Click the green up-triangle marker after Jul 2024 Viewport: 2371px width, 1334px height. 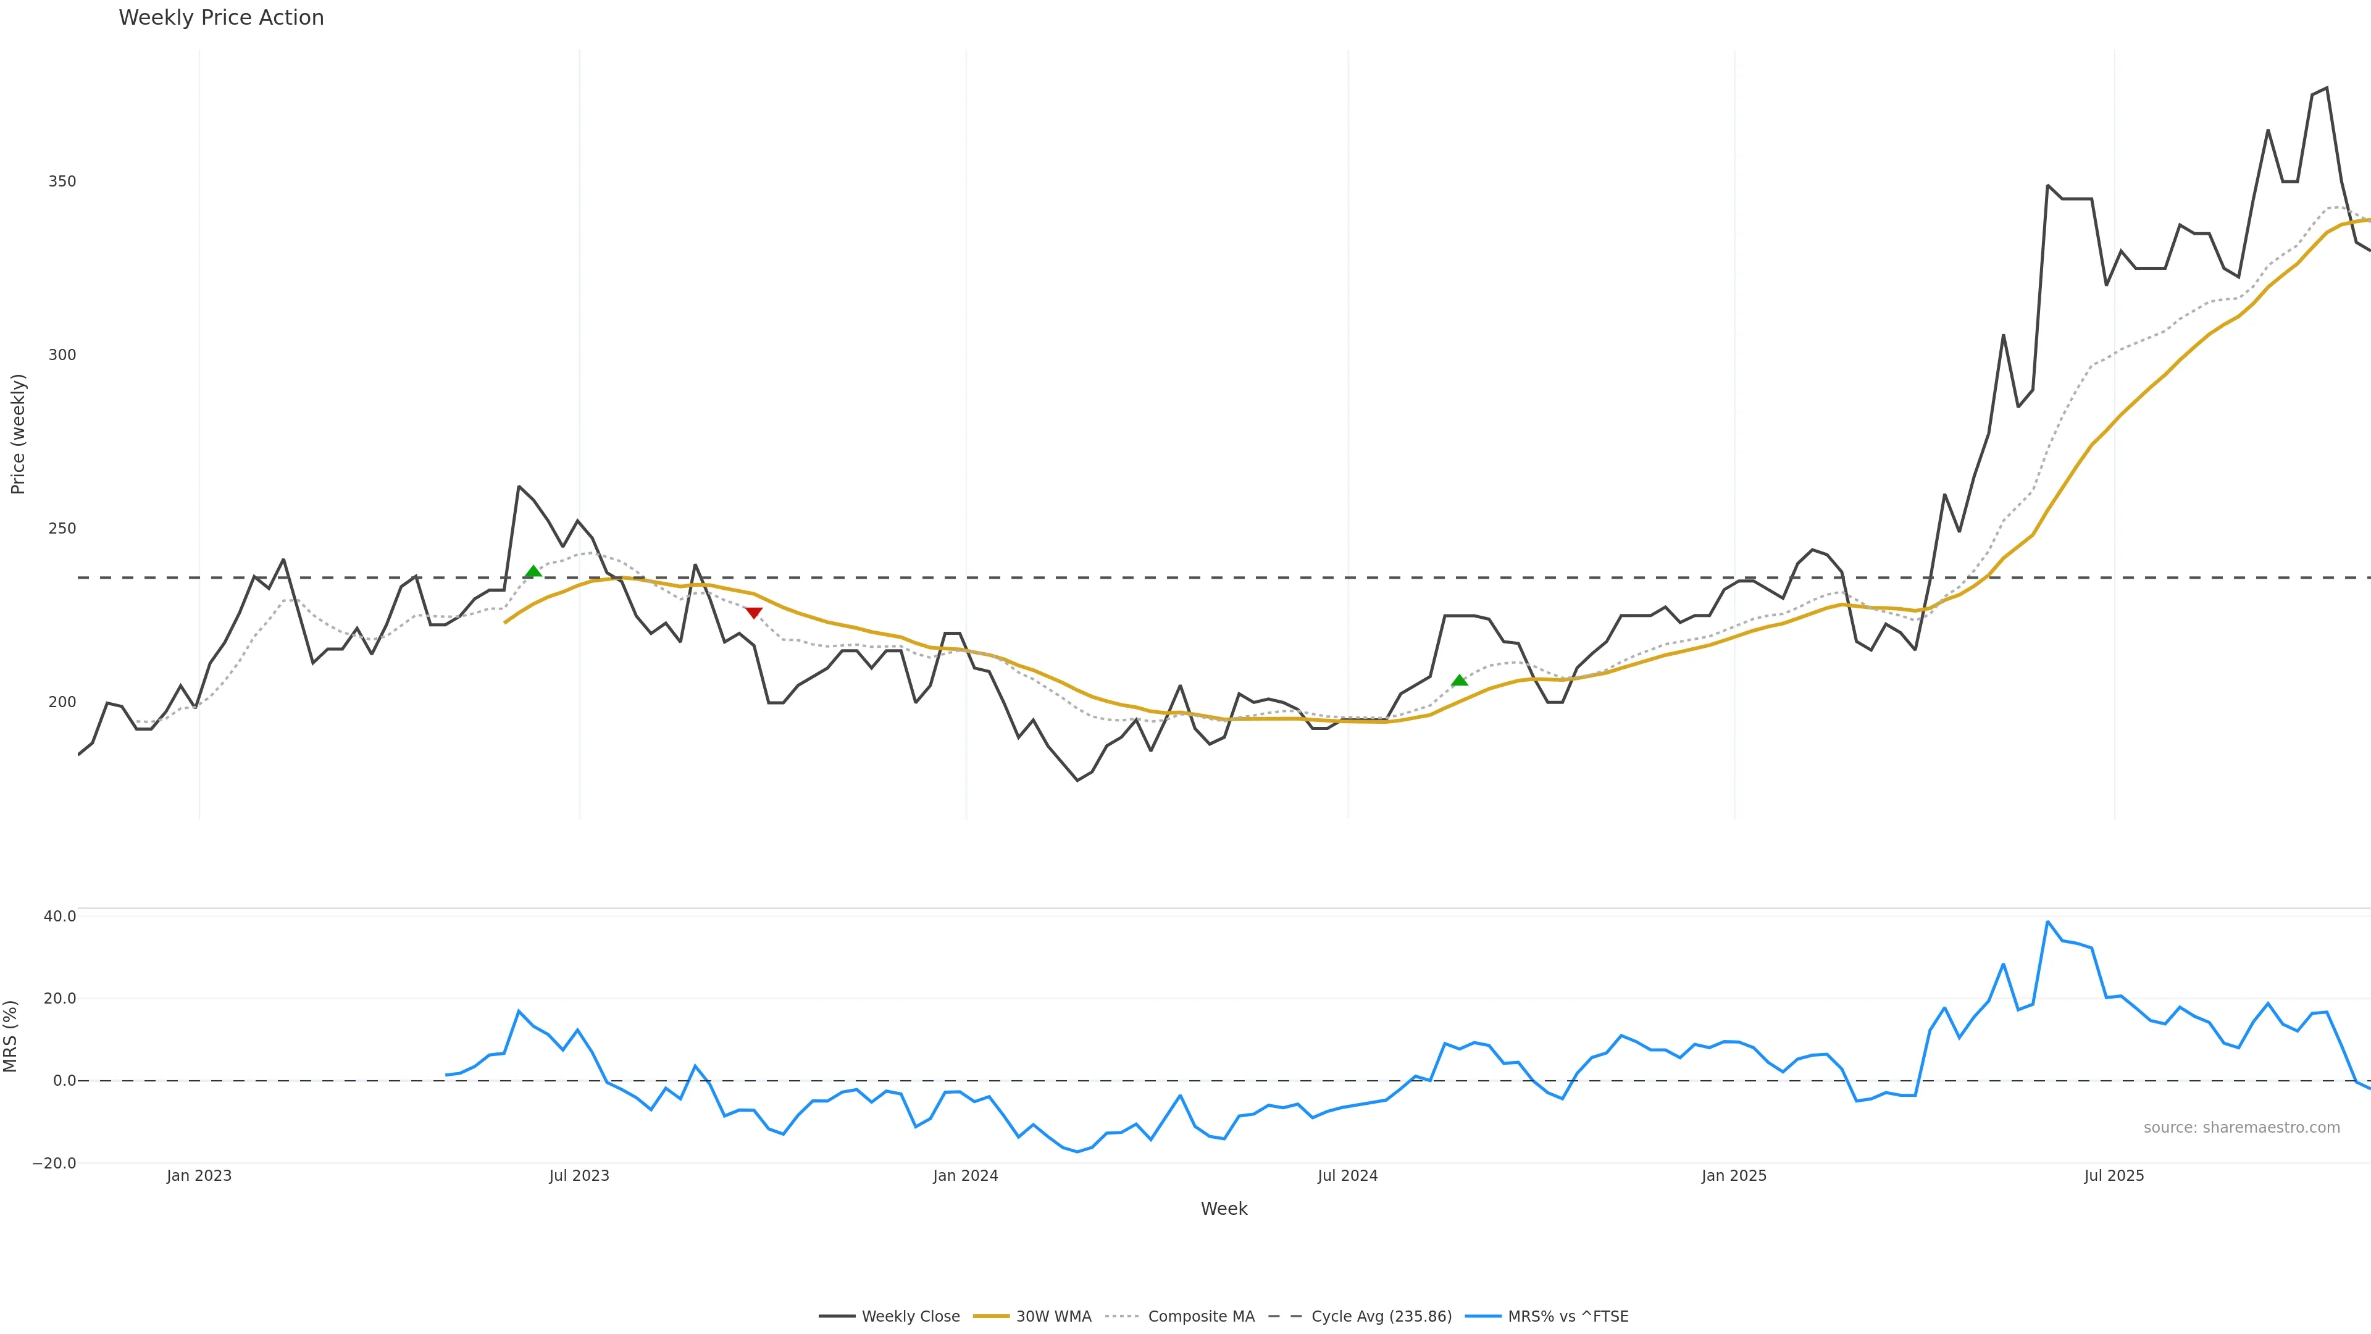[x=1459, y=681]
